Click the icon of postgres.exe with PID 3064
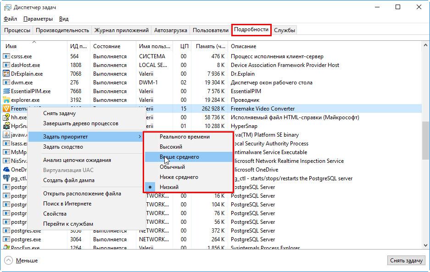 tap(6, 239)
